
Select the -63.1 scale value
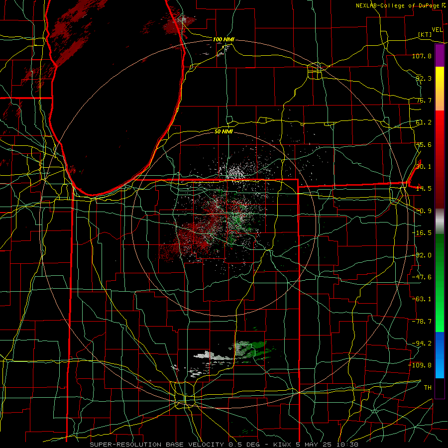(x=422, y=299)
